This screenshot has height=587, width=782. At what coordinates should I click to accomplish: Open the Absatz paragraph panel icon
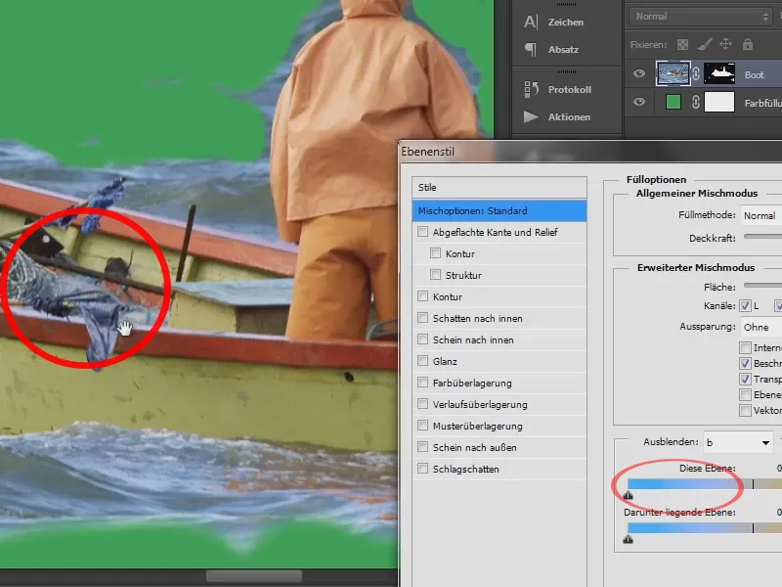point(531,50)
